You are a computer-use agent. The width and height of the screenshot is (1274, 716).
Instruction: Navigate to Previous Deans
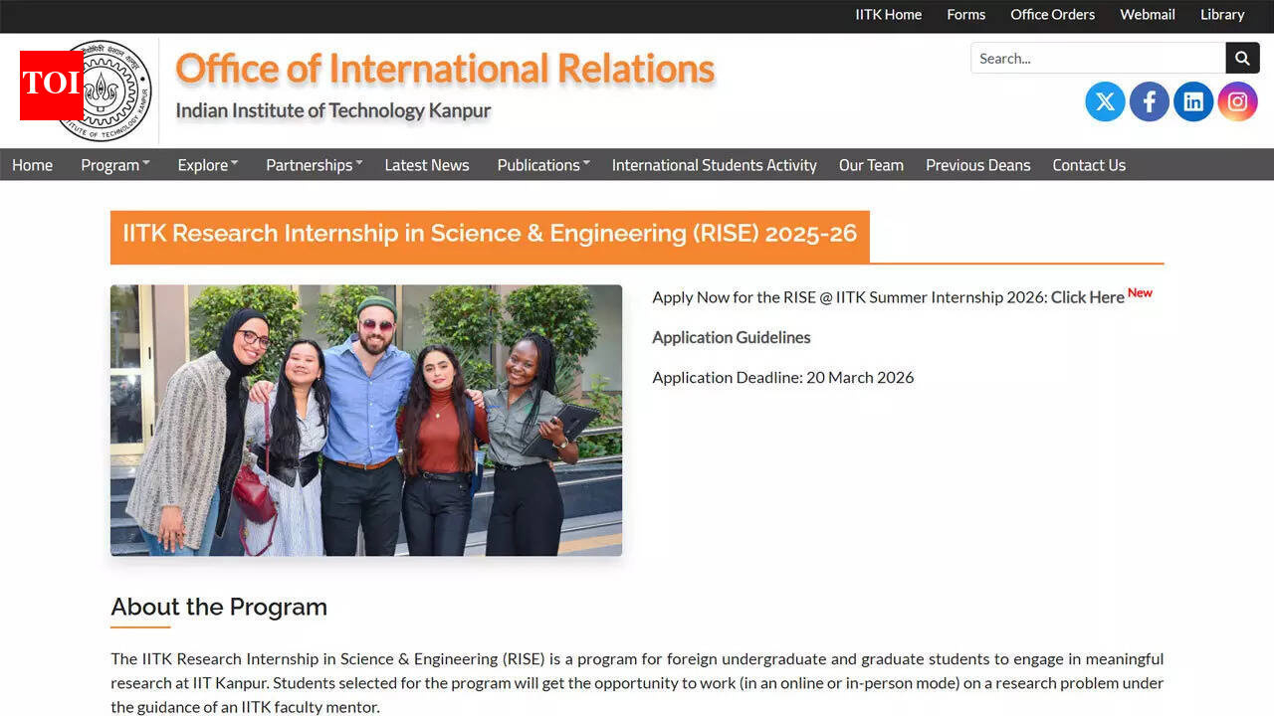(977, 165)
